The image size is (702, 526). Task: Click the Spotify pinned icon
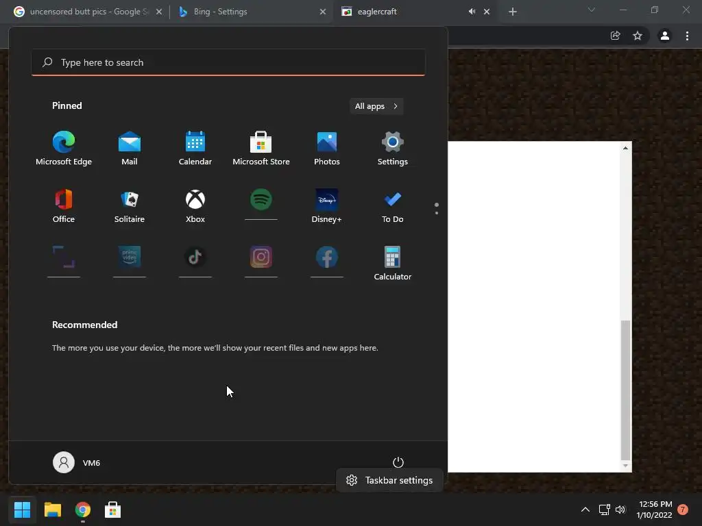261,200
